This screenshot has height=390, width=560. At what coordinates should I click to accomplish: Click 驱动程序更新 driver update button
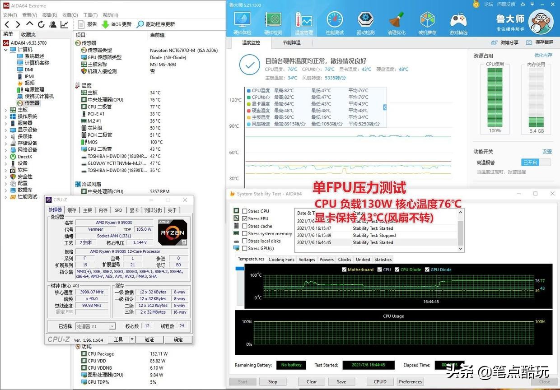click(156, 24)
